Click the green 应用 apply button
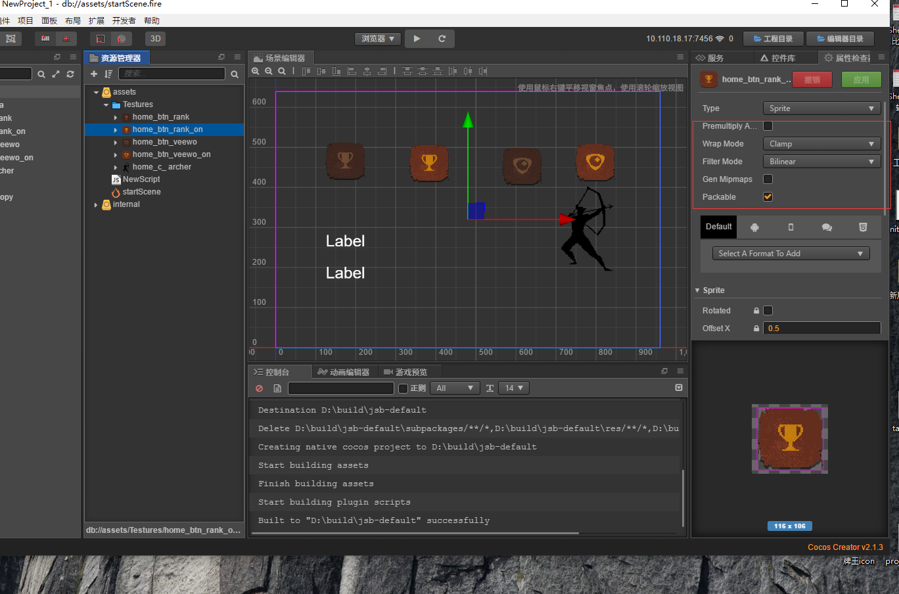Viewport: 899px width, 594px height. (861, 80)
